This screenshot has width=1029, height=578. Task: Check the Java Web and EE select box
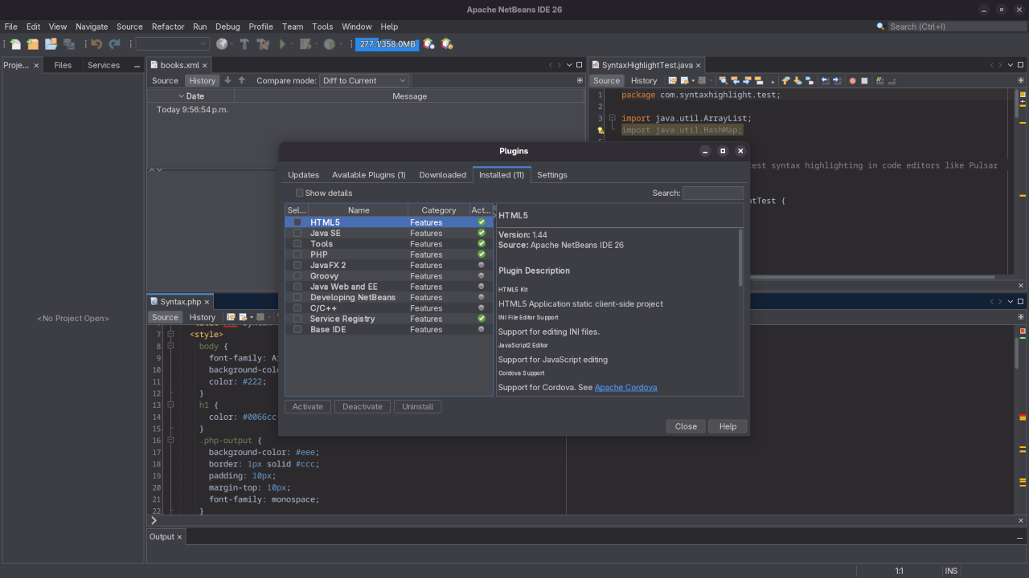[297, 287]
